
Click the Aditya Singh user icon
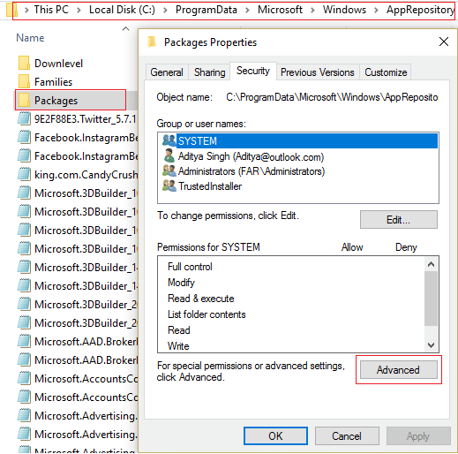[x=169, y=156]
